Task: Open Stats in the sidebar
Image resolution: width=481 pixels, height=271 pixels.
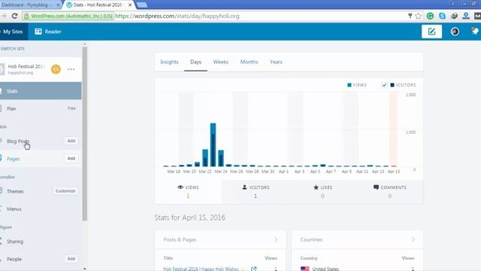Action: point(41,91)
